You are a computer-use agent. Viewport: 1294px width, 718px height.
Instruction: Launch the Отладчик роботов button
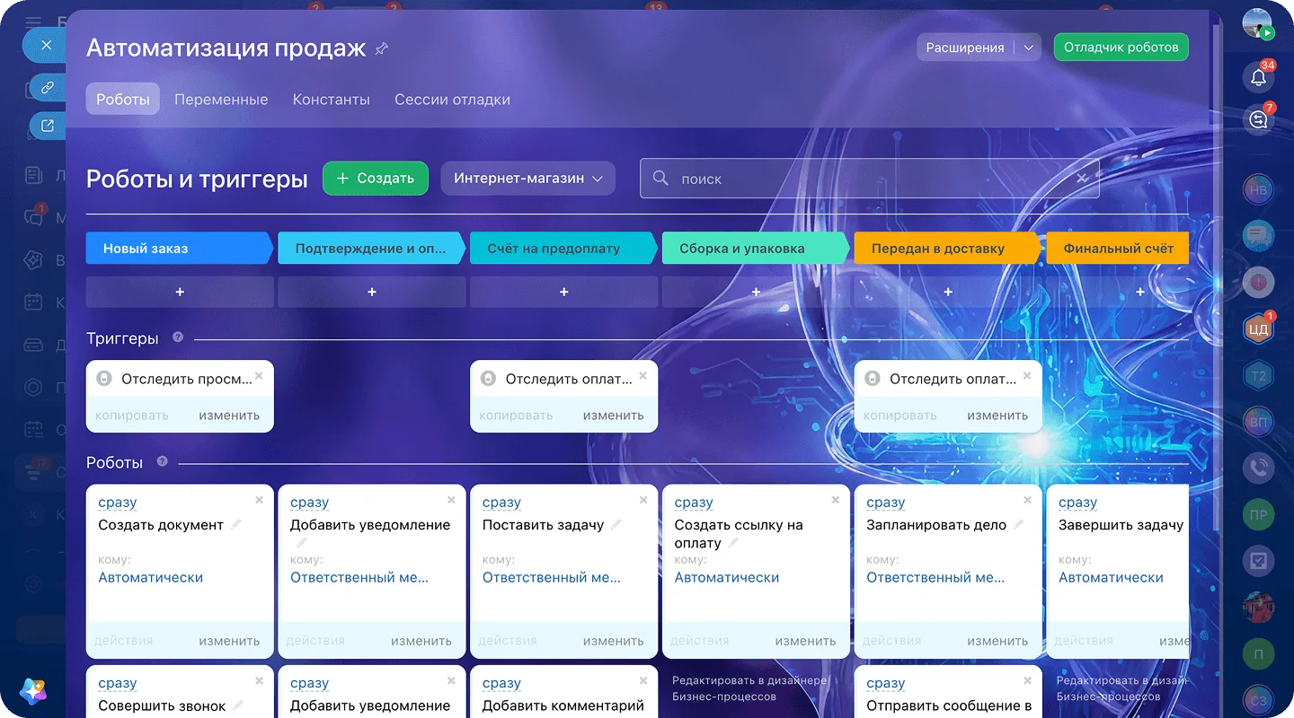[x=1121, y=48]
